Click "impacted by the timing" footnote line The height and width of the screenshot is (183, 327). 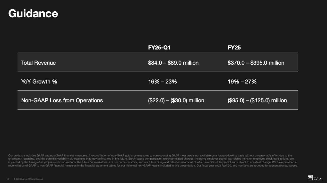[23, 162]
